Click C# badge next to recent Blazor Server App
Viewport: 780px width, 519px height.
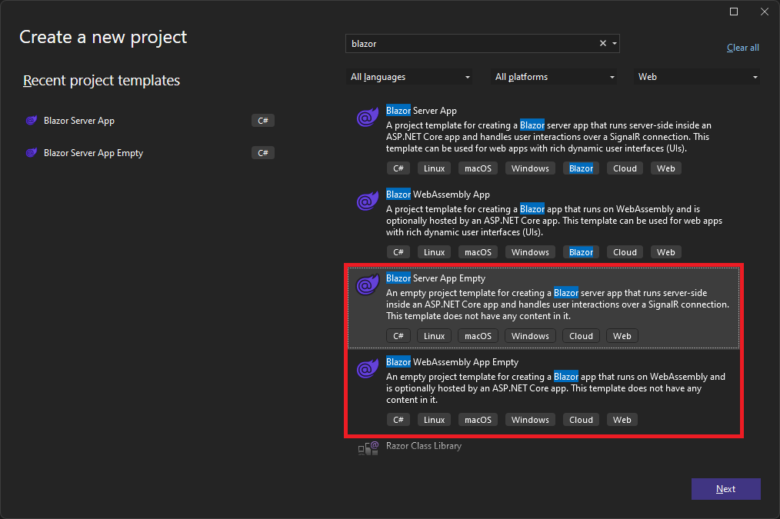[x=263, y=120]
